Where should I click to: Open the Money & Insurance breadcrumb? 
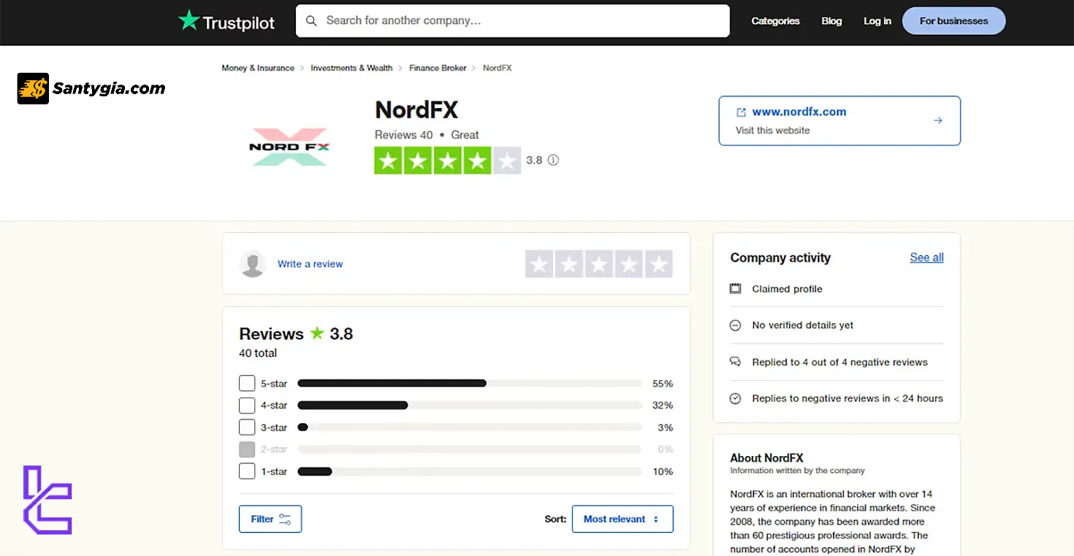coord(258,68)
